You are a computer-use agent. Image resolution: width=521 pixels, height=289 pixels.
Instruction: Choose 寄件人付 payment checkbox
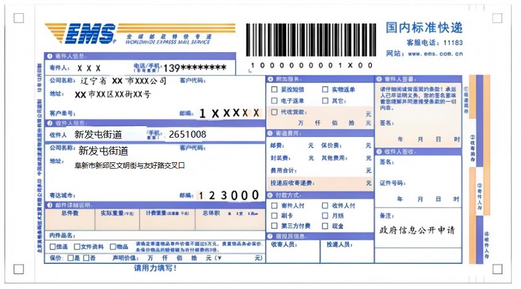(274, 206)
